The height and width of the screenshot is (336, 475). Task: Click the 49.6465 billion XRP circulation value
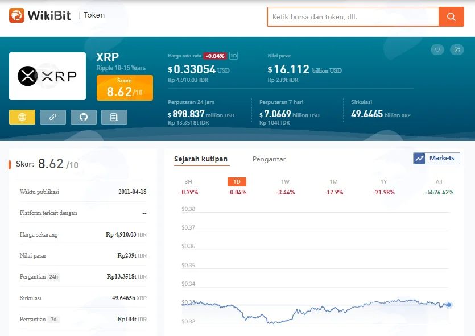pos(381,114)
